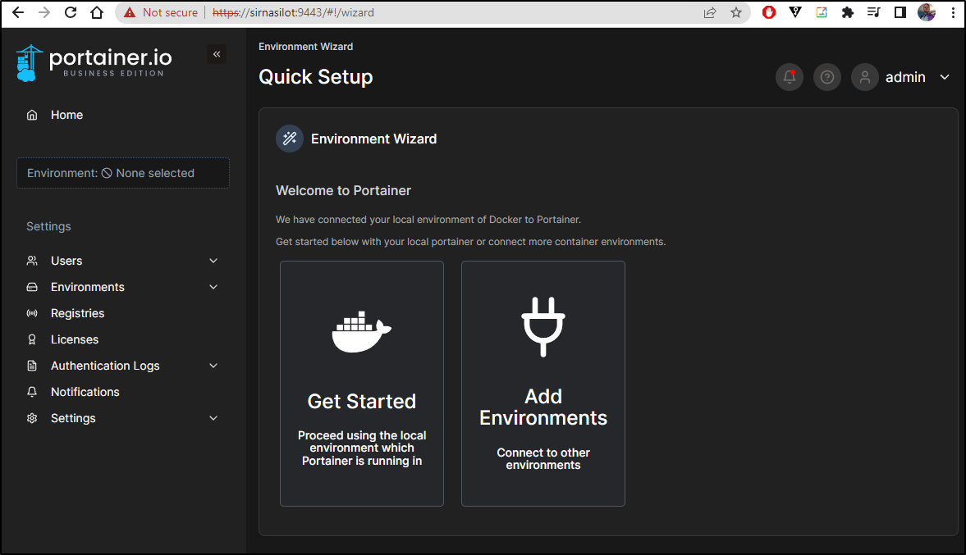Click the red Opera-style extension icon
966x555 pixels.
click(x=769, y=12)
